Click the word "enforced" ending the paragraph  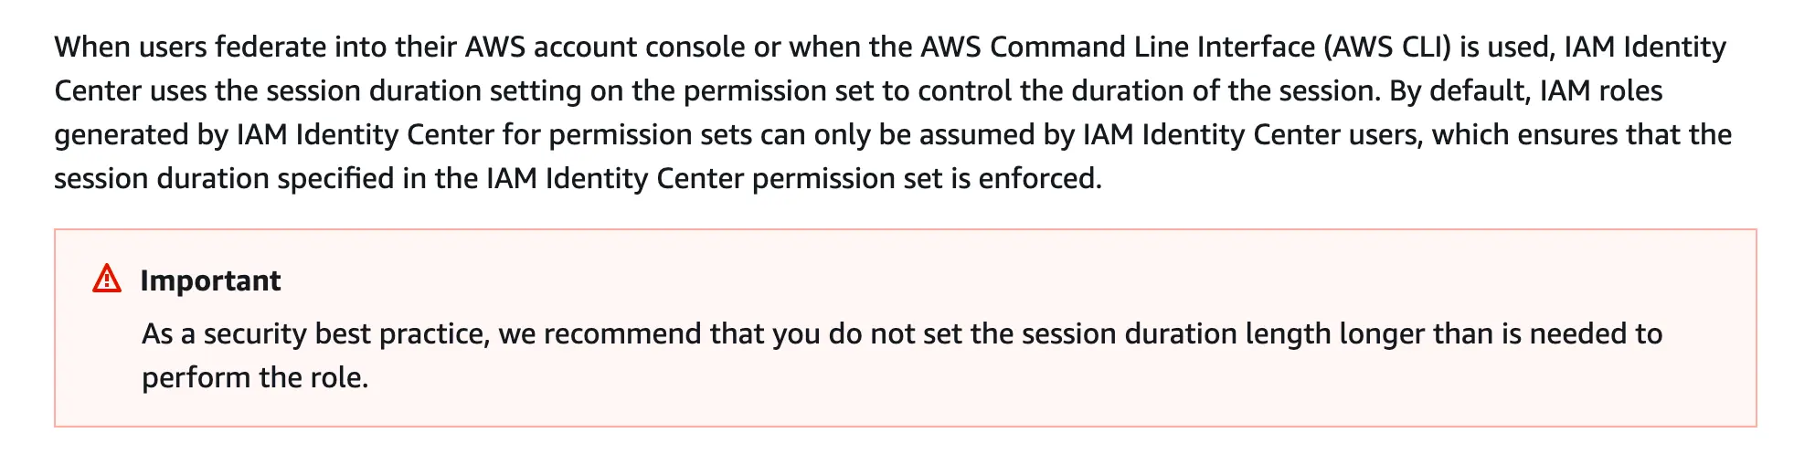(1039, 178)
